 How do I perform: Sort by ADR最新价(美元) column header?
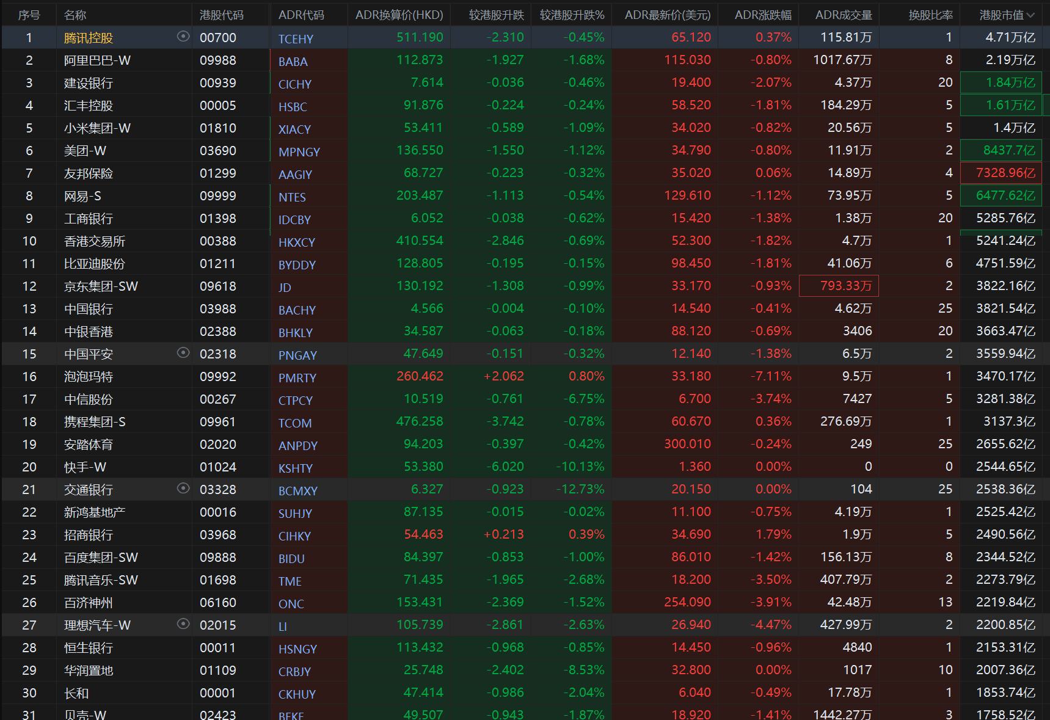point(668,15)
